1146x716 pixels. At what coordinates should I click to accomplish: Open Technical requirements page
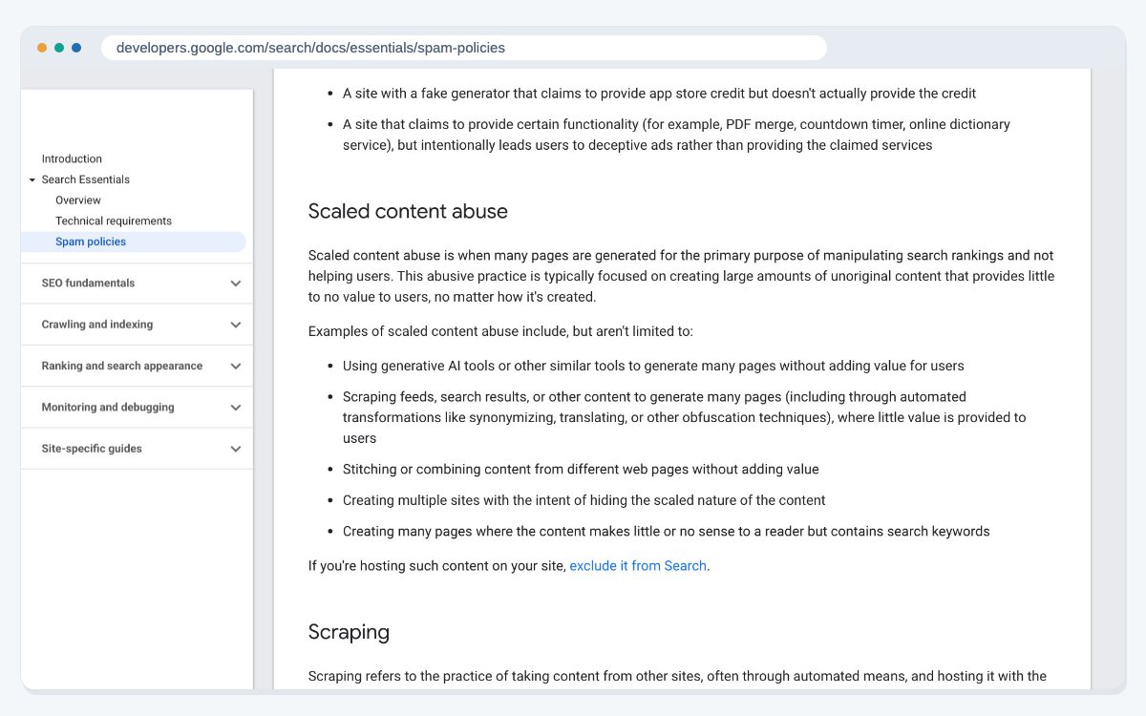[114, 221]
